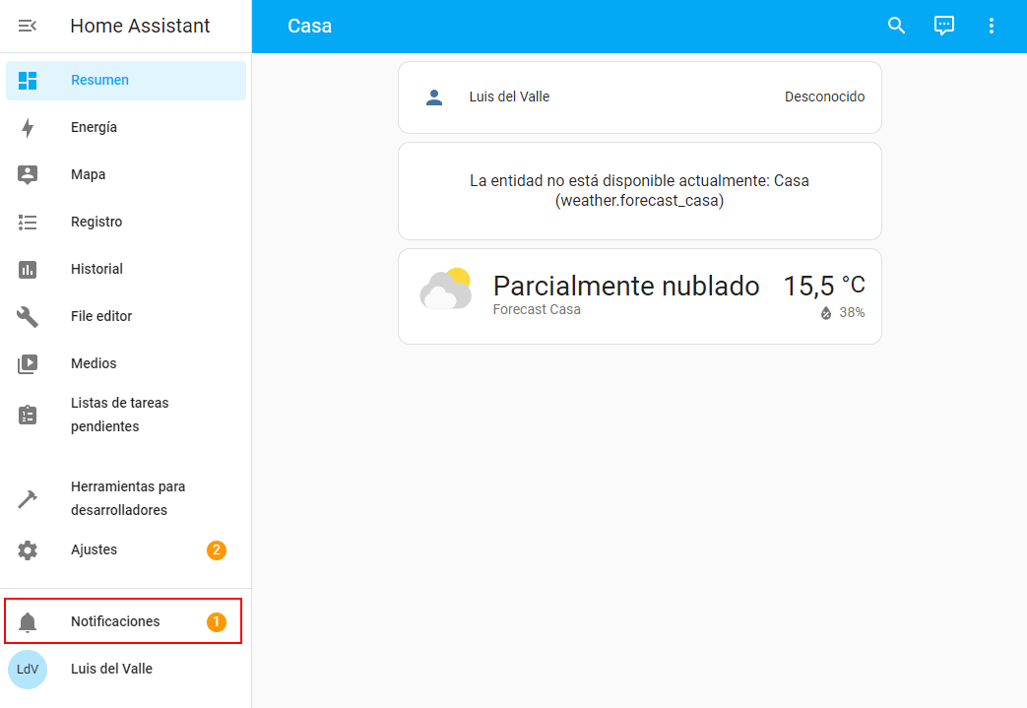Open Herramientas para desarrolladores
The height and width of the screenshot is (708, 1027).
click(126, 498)
